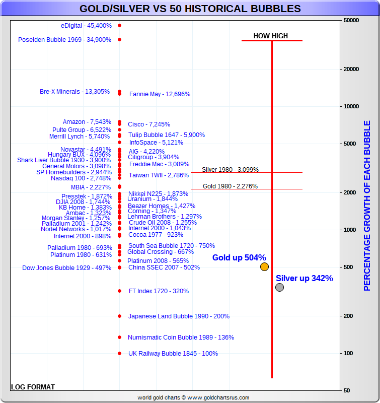Click the Presstek - 1,872% label
Viewport: 380px width, 403px height.
[87, 196]
